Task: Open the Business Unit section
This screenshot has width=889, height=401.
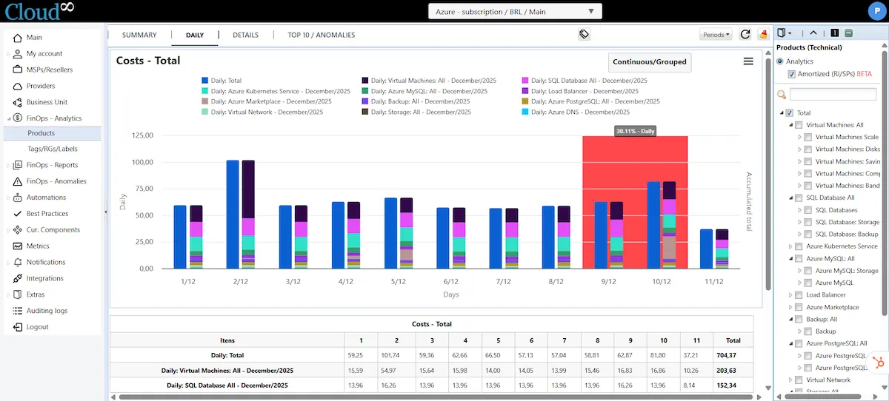Action: point(47,102)
